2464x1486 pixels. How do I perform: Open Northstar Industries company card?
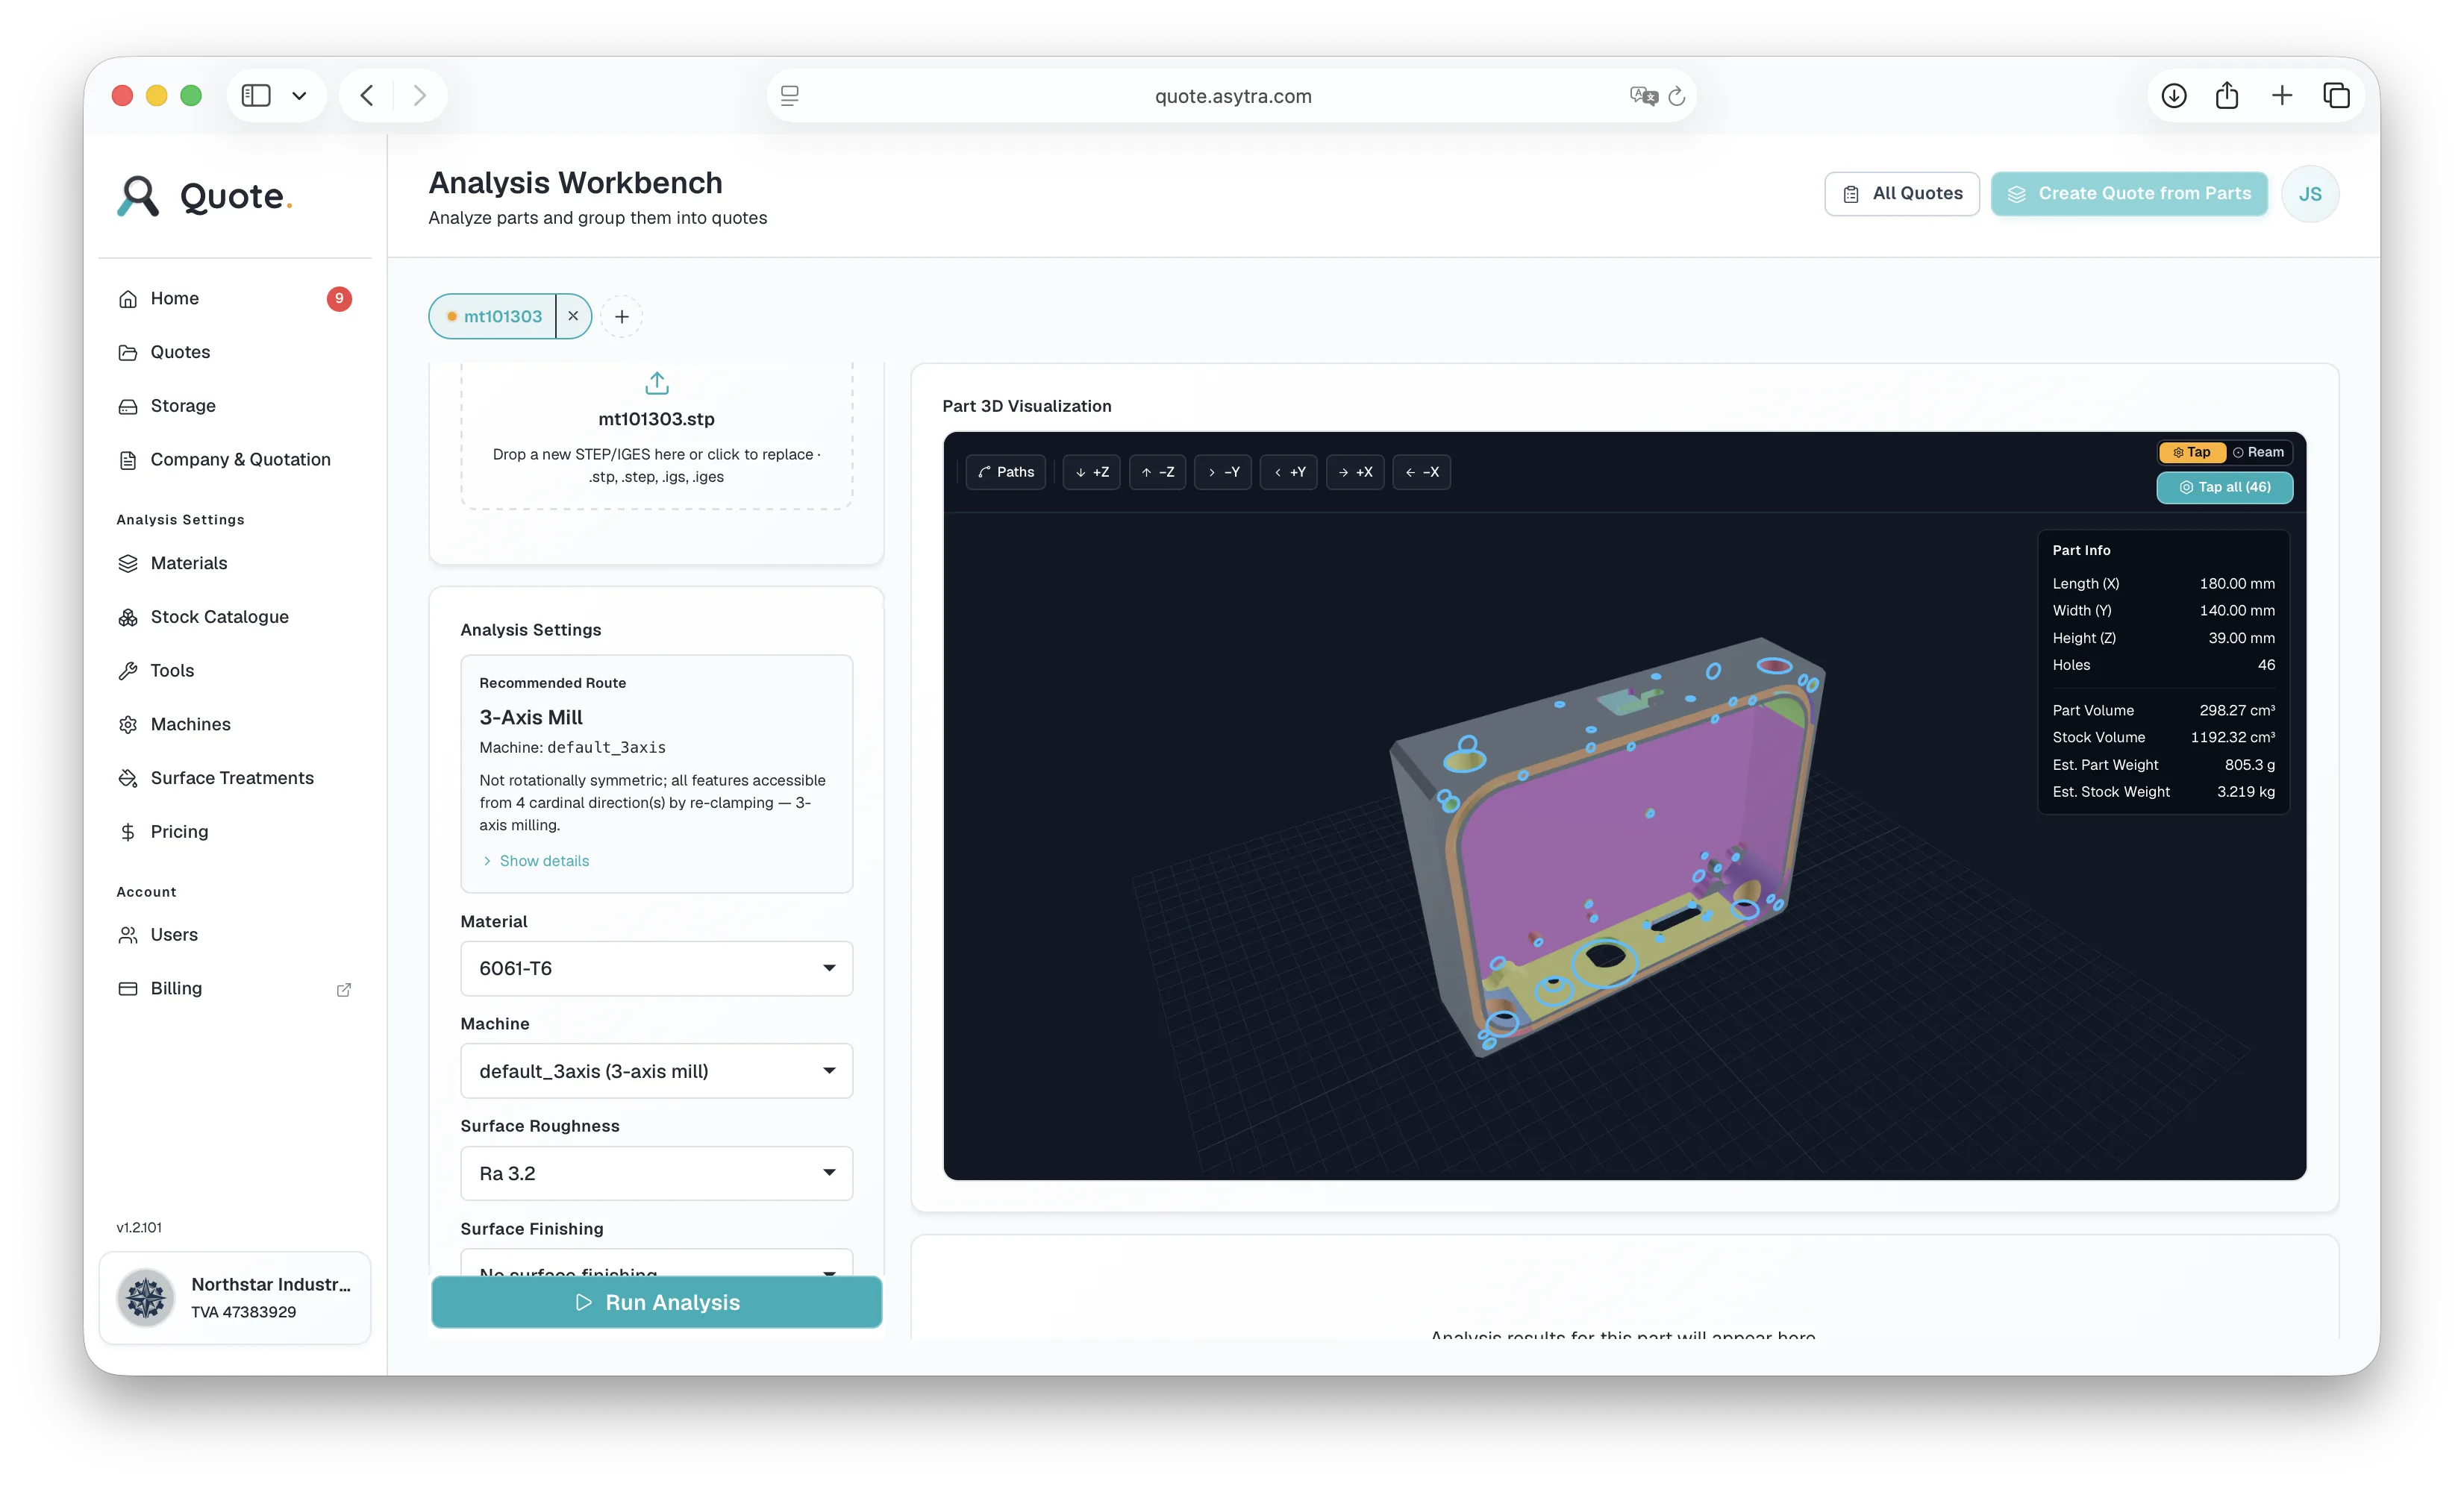tap(235, 1297)
